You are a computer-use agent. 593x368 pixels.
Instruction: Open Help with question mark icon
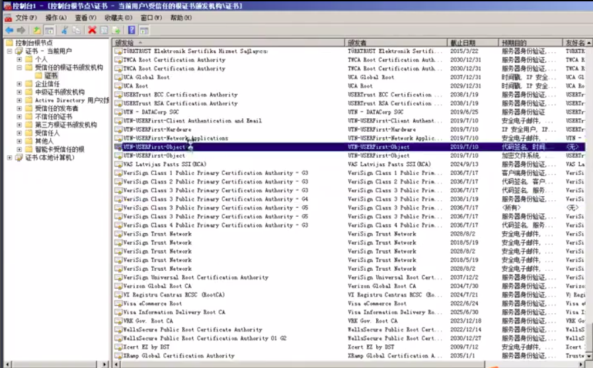[132, 30]
